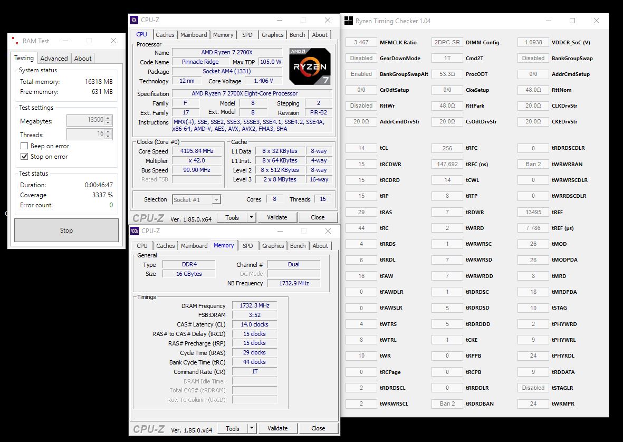Minimize the lower CPU-Z Memory window
Screen dimensions: 623x442
280,230
